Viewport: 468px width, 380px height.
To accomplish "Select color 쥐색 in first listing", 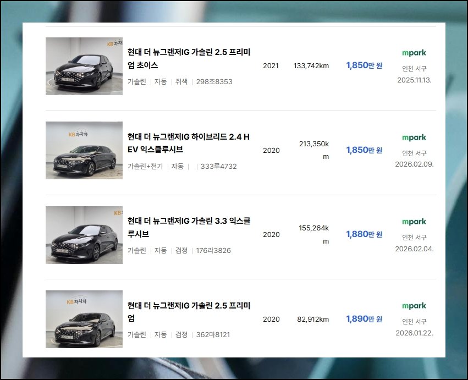I will pyautogui.click(x=181, y=82).
